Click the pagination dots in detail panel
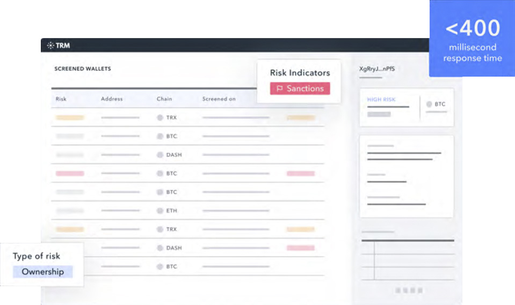Image resolution: width=515 pixels, height=305 pixels. 409,290
